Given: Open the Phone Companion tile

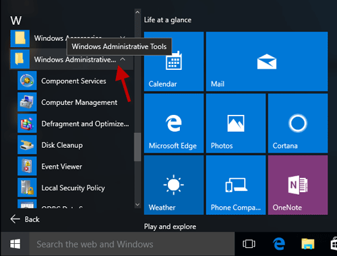Looking at the screenshot, I should [x=236, y=185].
